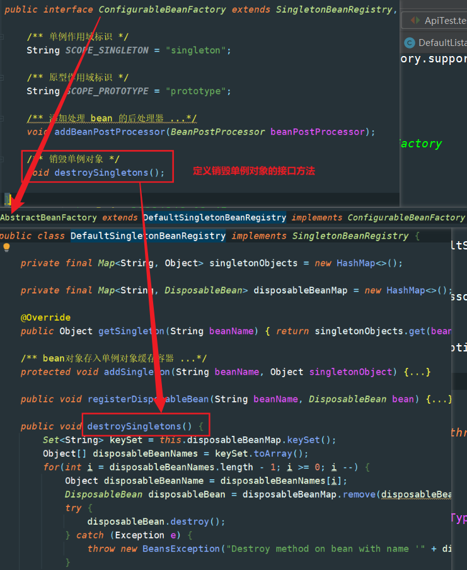This screenshot has width=467, height=570.
Task: Click the "singleton" string literal
Action: point(196,50)
